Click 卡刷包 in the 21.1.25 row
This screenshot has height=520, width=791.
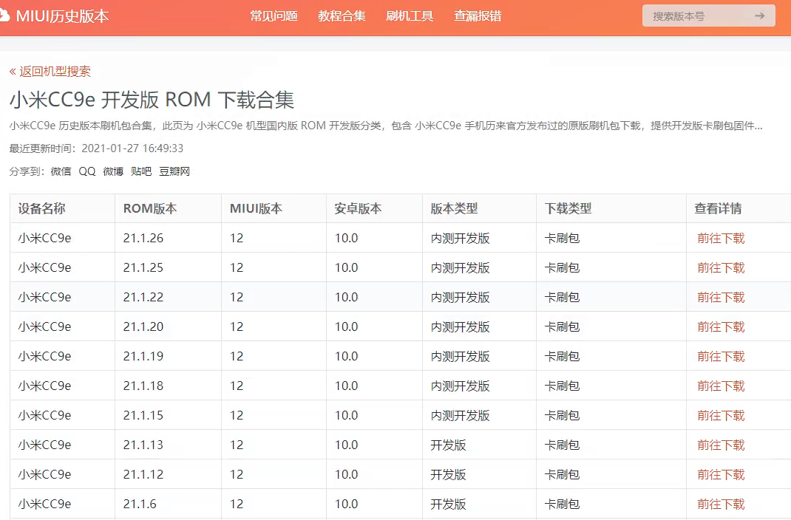point(562,268)
